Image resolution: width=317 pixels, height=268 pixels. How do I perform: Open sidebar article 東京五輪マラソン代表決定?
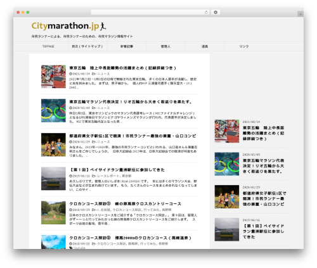(x=263, y=166)
